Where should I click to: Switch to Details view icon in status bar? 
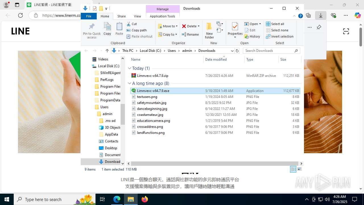tap(293, 169)
